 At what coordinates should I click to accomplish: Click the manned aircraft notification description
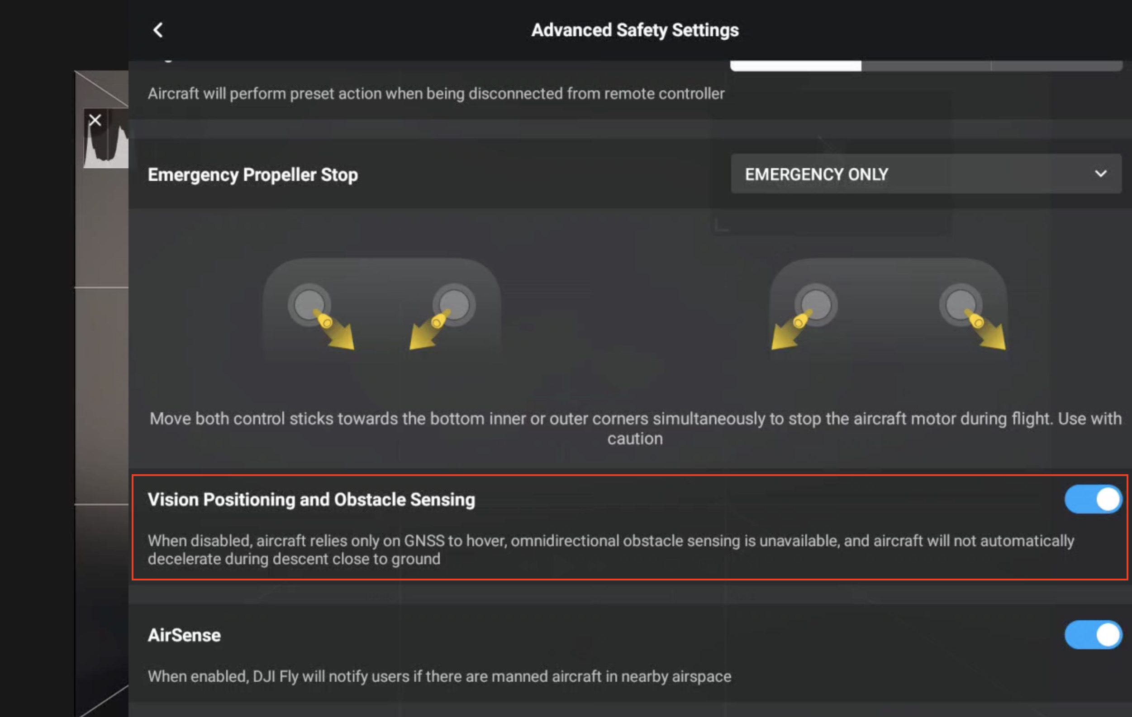pyautogui.click(x=439, y=676)
